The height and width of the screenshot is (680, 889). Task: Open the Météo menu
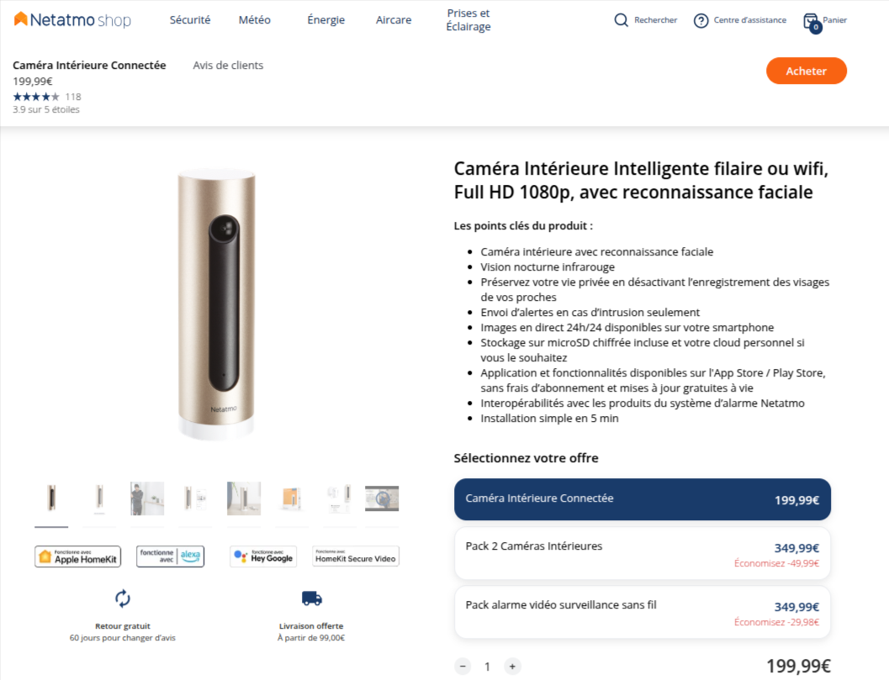tap(254, 20)
